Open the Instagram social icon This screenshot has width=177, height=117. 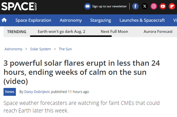point(154,6)
